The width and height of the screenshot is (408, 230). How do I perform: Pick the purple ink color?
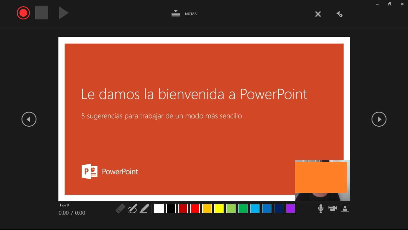tap(291, 208)
